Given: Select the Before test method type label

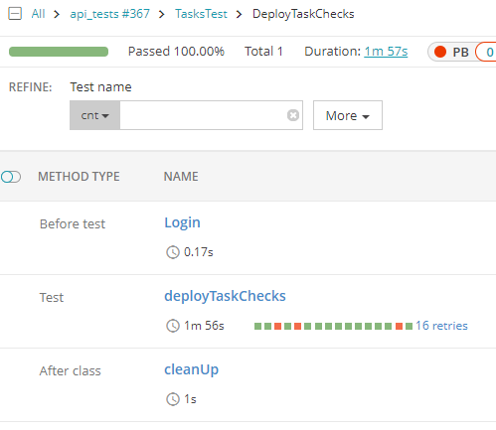Looking at the screenshot, I should click(73, 224).
